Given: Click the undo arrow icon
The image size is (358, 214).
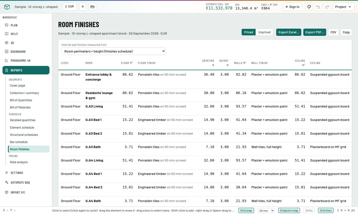Looking at the screenshot, I should [318, 7].
